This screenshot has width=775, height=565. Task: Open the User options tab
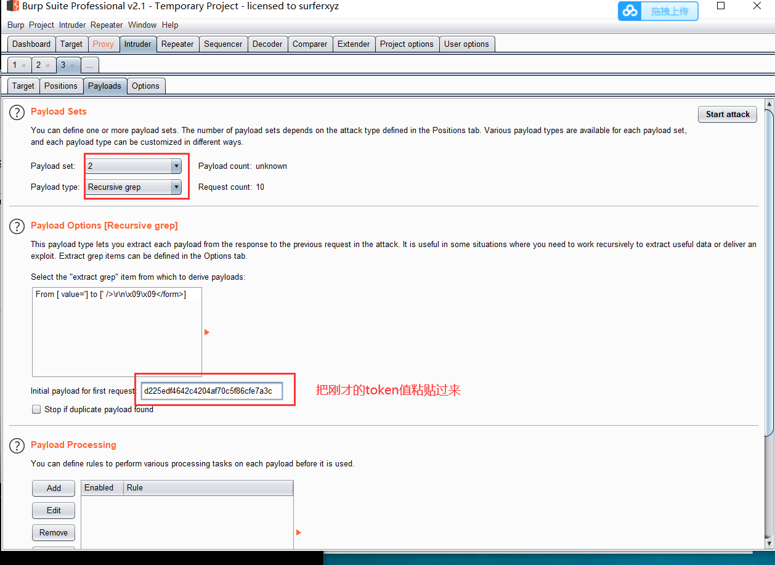466,44
